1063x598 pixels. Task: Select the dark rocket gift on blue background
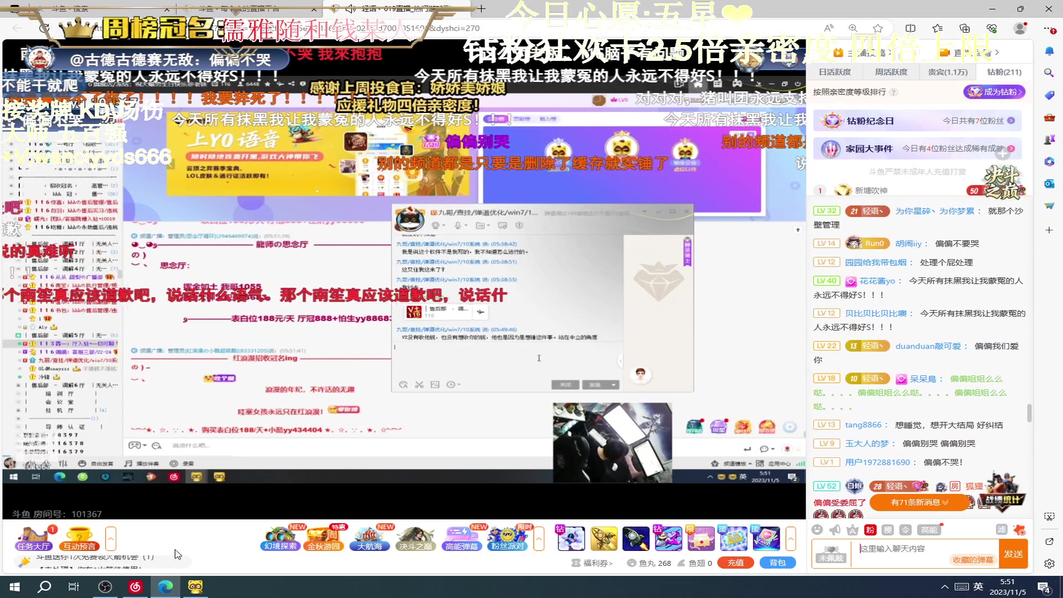(636, 538)
